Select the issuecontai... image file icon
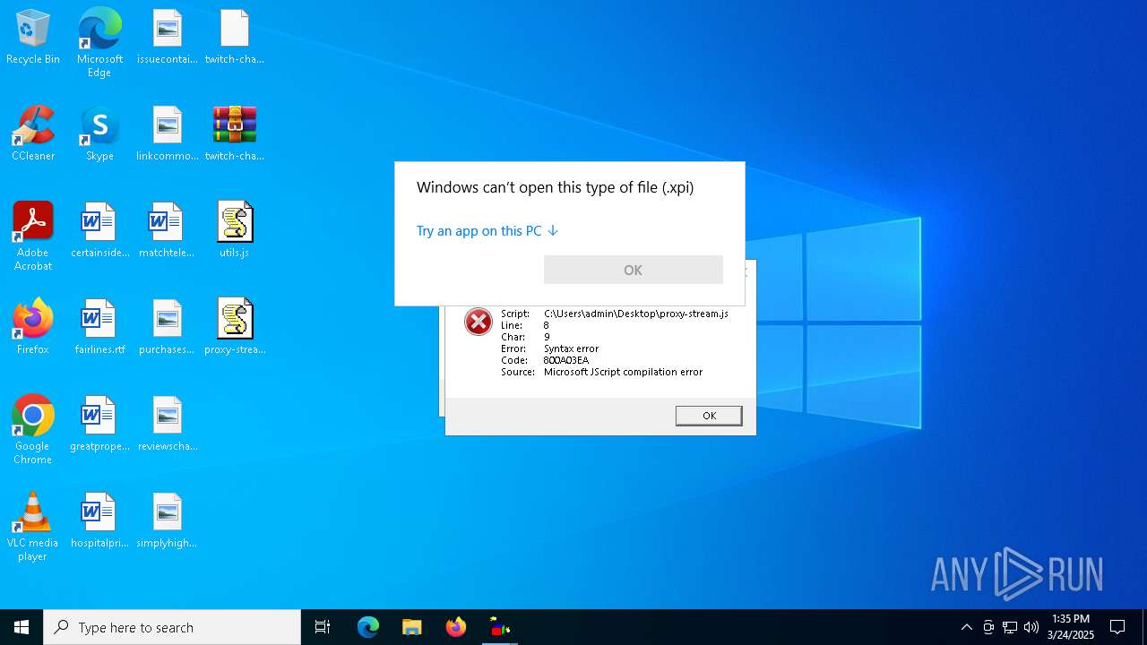This screenshot has height=645, width=1147. pos(168,38)
